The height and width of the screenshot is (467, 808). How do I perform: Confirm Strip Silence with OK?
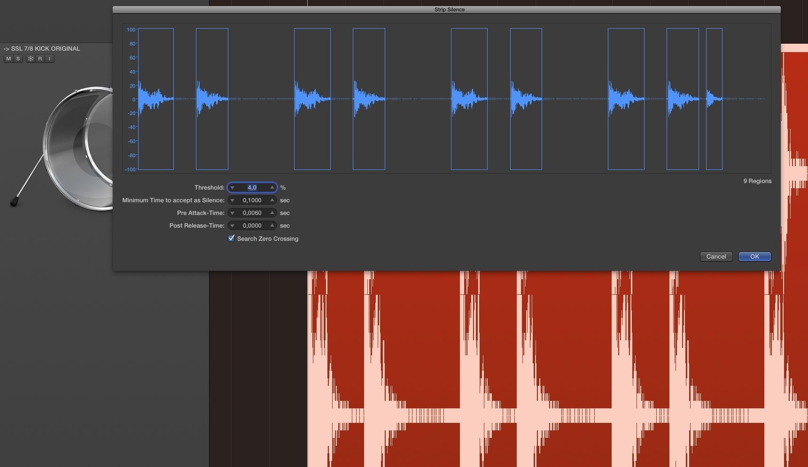(x=754, y=257)
